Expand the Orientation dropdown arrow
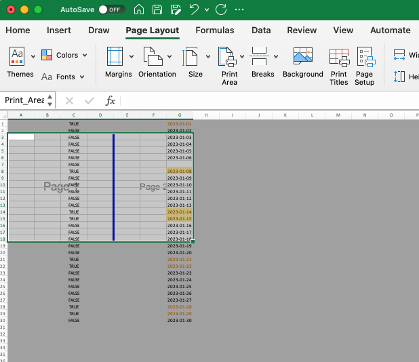The image size is (419, 362). (x=169, y=56)
